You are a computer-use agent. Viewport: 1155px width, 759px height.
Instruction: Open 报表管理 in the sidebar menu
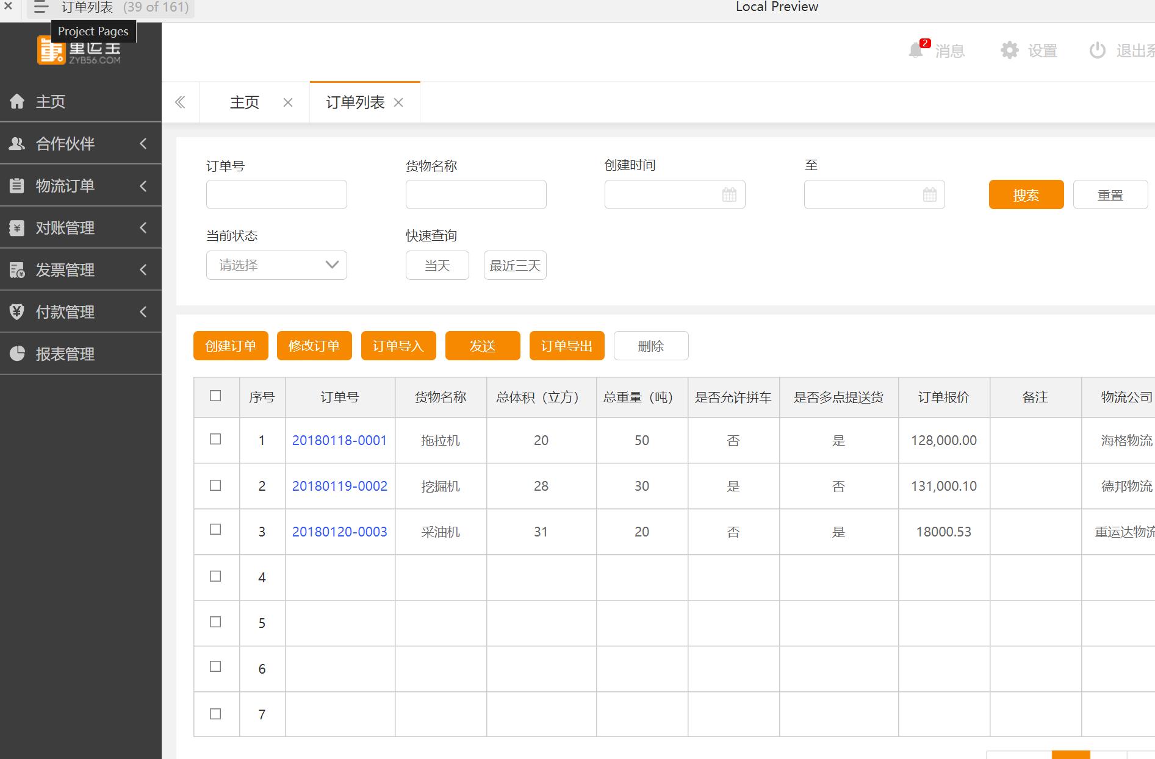tap(81, 354)
